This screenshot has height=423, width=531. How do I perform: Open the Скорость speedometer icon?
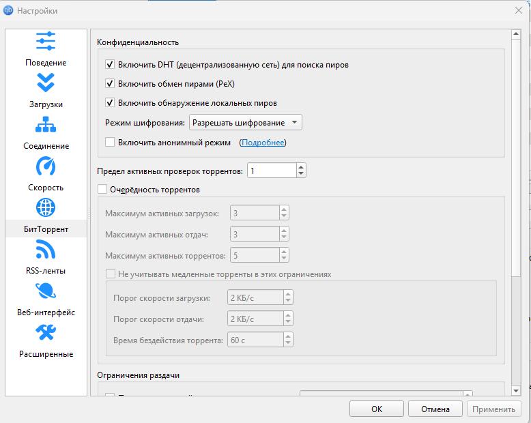tap(46, 166)
